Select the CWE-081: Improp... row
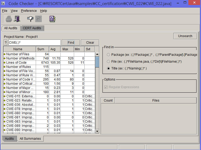The image size is (201, 150). click(x=49, y=117)
